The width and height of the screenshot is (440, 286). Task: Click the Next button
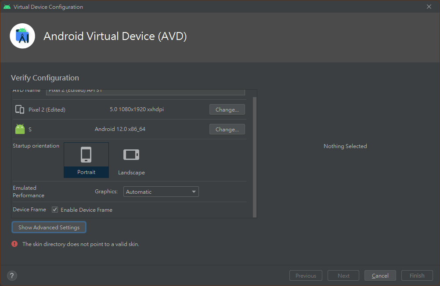[x=343, y=276]
